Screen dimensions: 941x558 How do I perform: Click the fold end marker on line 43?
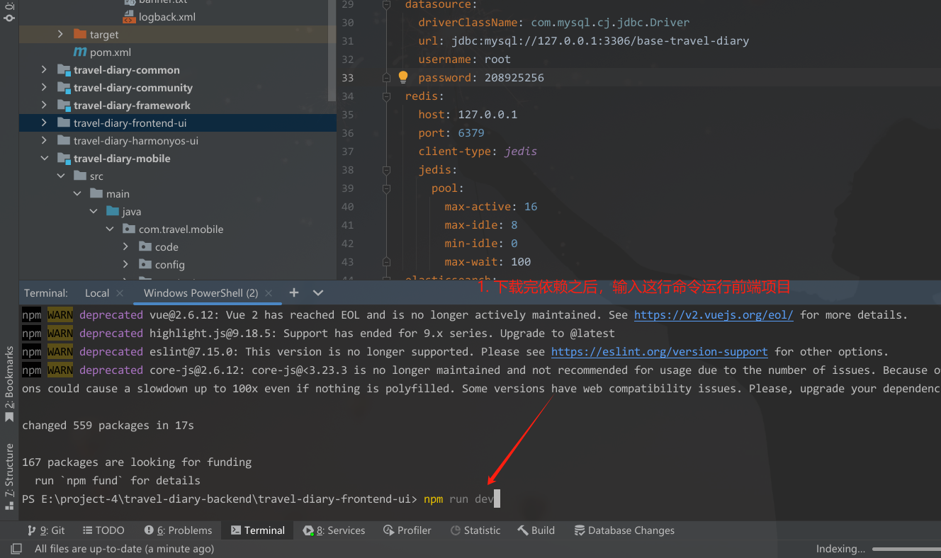point(386,262)
